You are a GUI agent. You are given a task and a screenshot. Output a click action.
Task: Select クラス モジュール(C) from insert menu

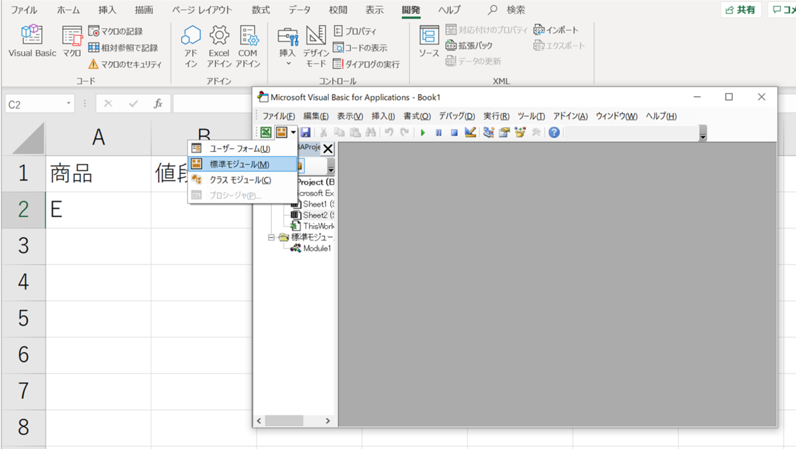[x=242, y=180]
